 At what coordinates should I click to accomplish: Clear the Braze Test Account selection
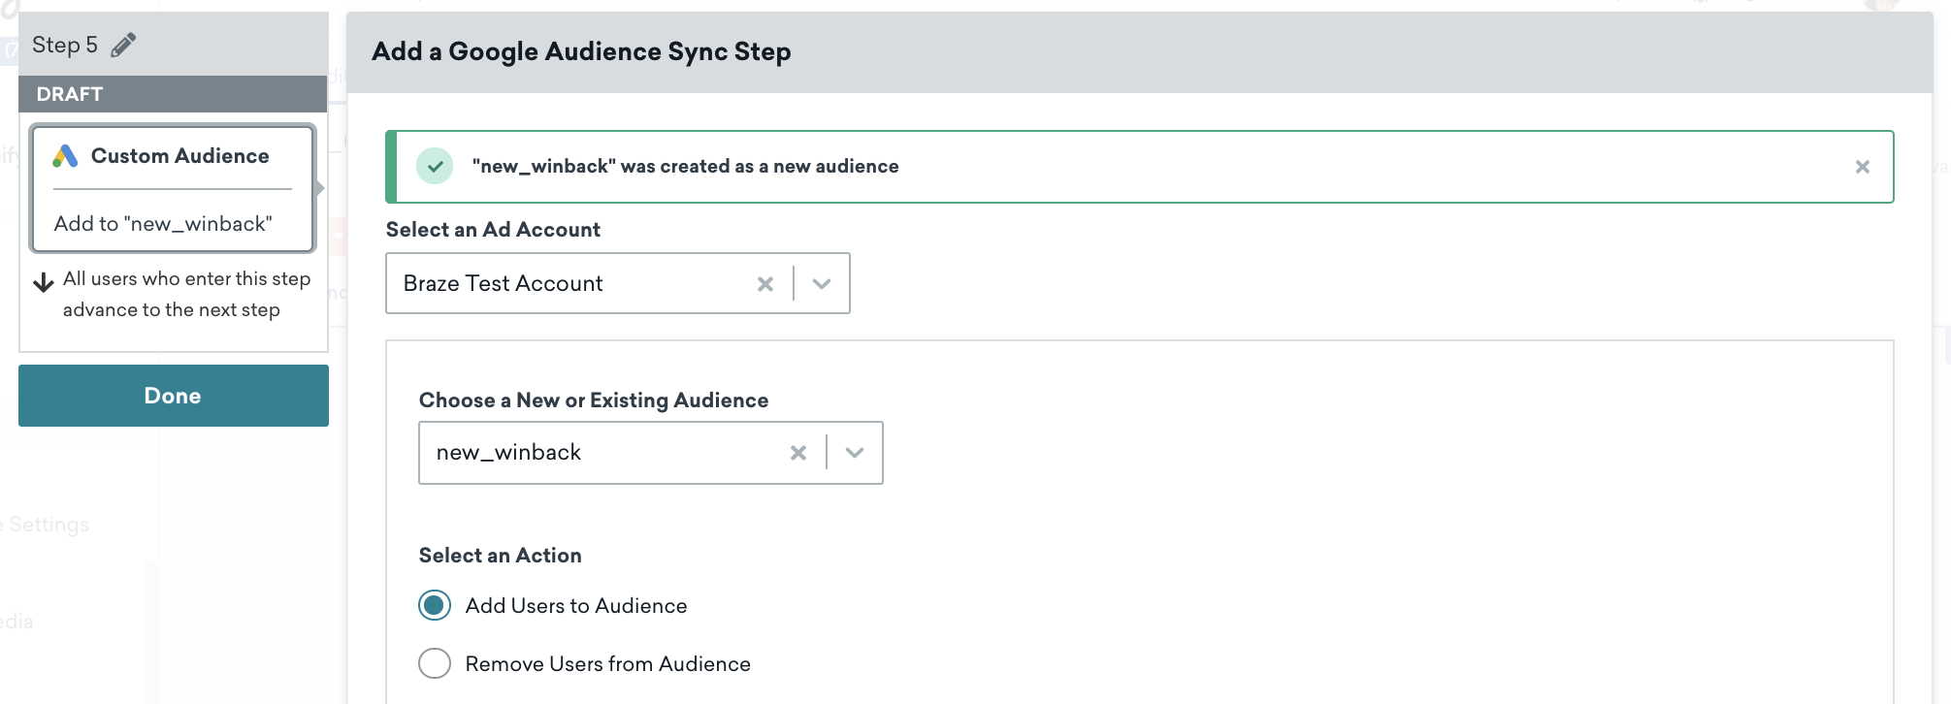765,284
